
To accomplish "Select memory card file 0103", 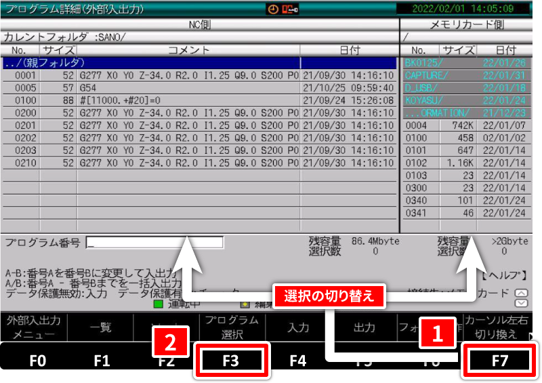I will click(467, 176).
